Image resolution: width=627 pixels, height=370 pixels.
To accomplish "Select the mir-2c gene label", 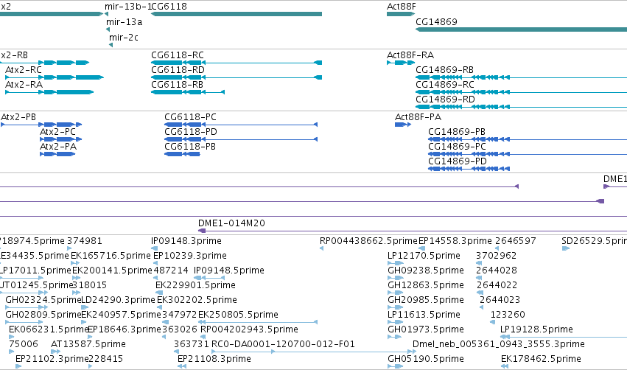I will tap(124, 38).
